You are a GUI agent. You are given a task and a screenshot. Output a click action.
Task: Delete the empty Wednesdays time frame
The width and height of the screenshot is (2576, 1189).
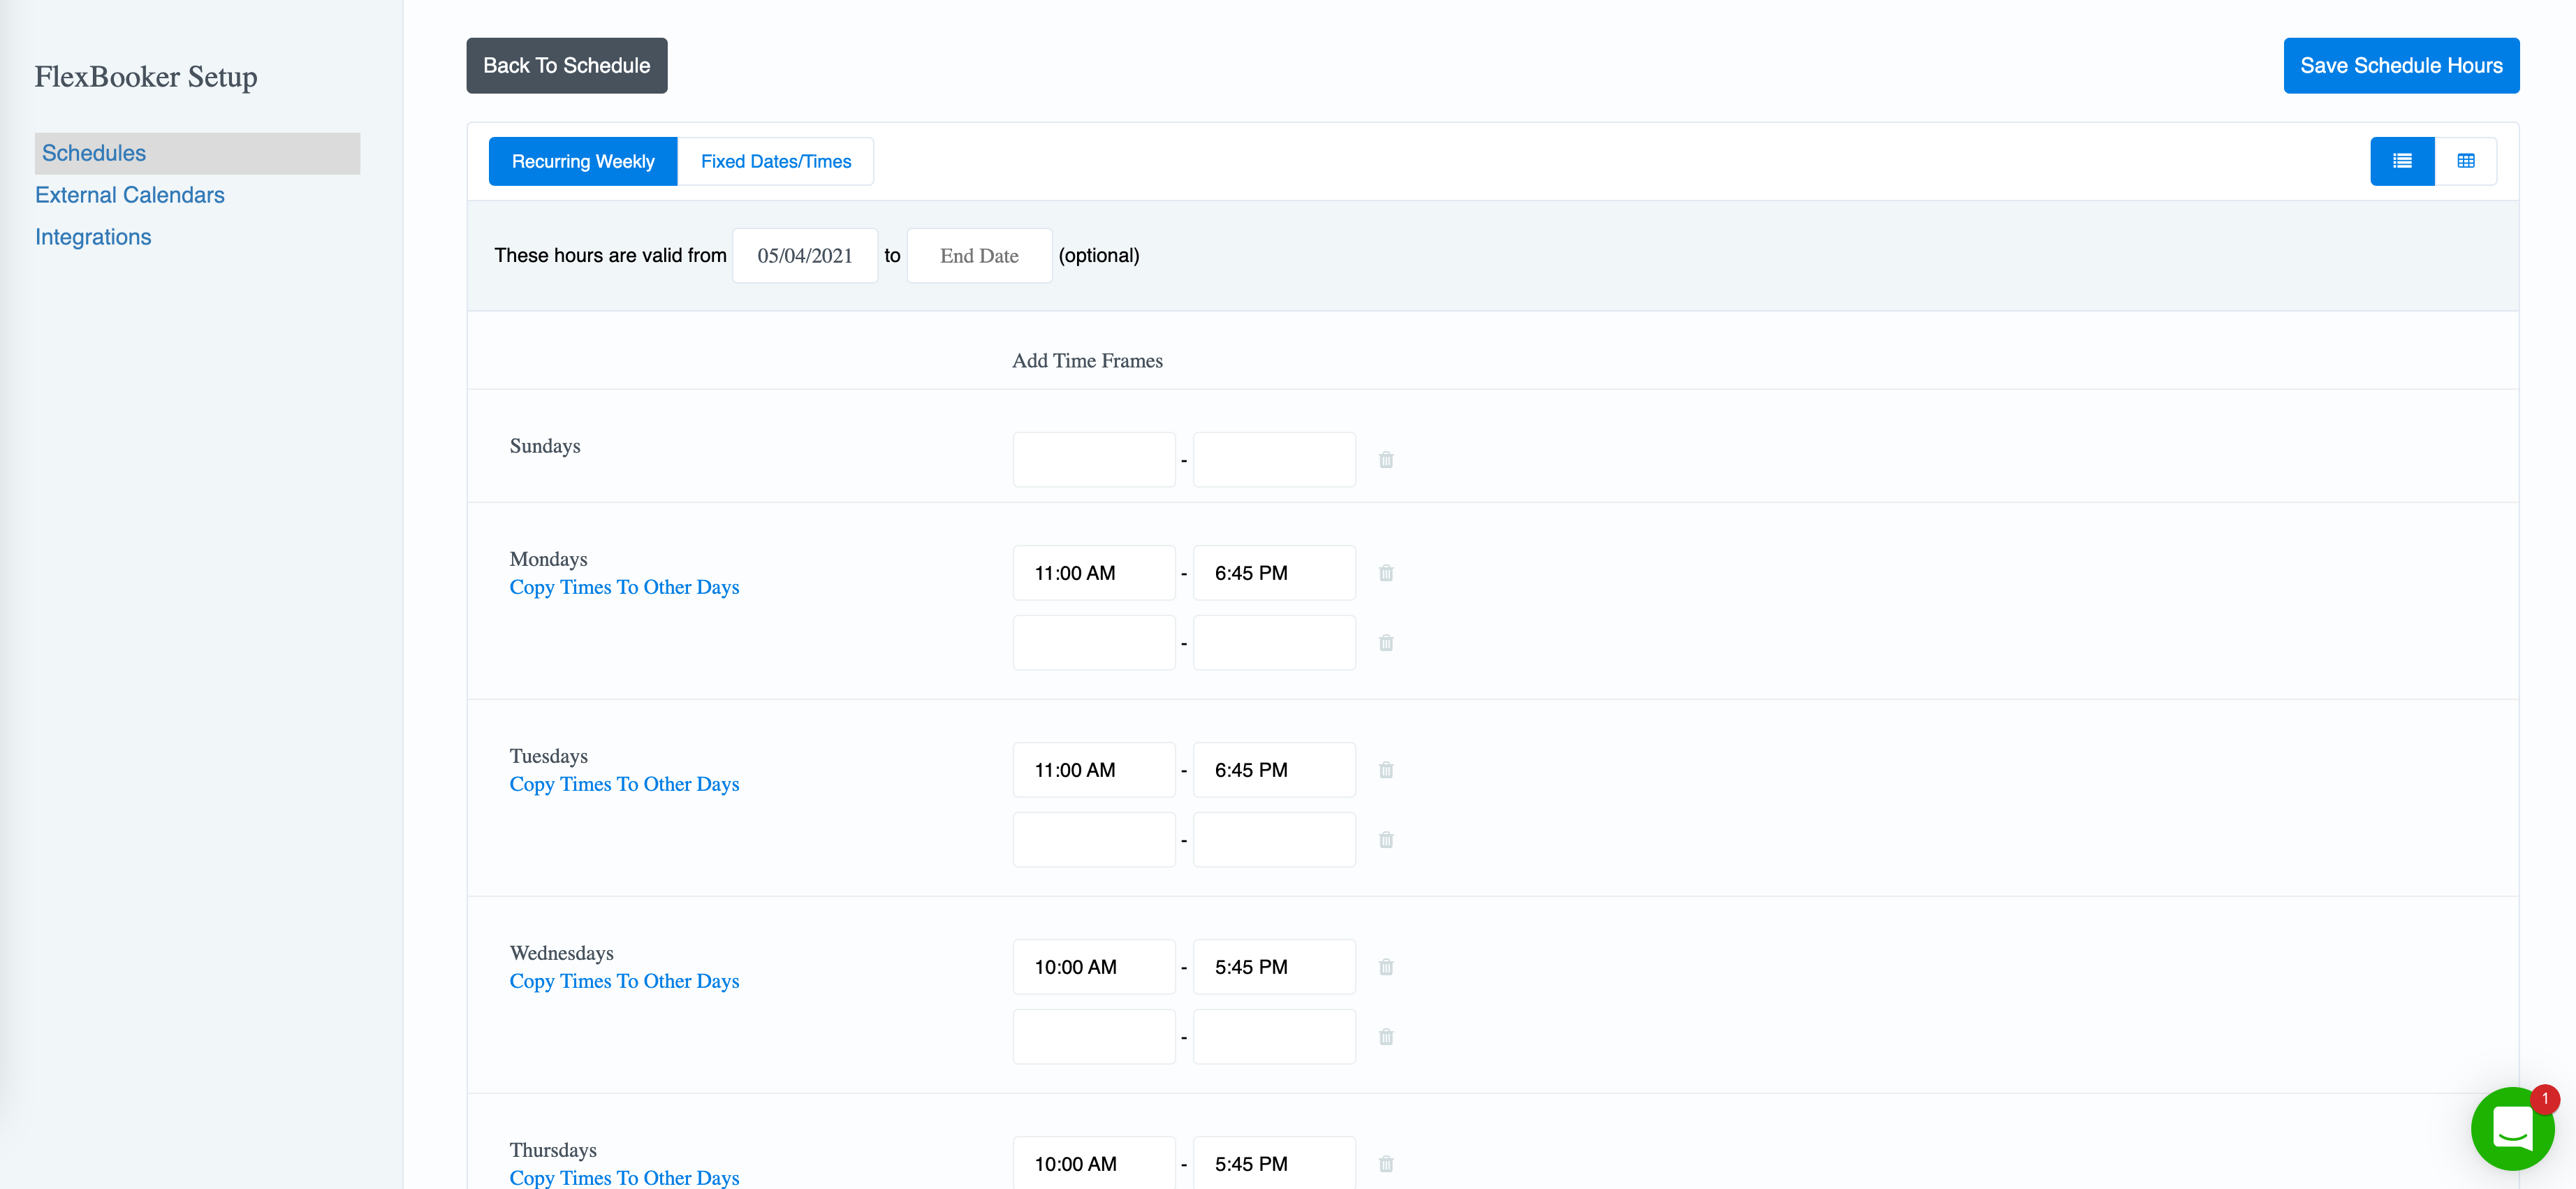pyautogui.click(x=1386, y=1037)
